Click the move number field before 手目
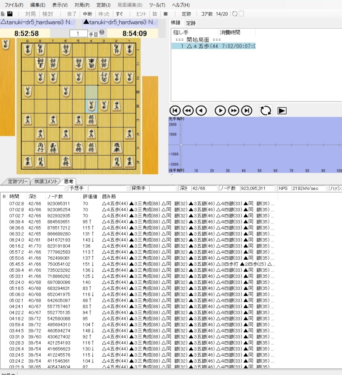The width and height of the screenshot is (342, 375). point(79,34)
